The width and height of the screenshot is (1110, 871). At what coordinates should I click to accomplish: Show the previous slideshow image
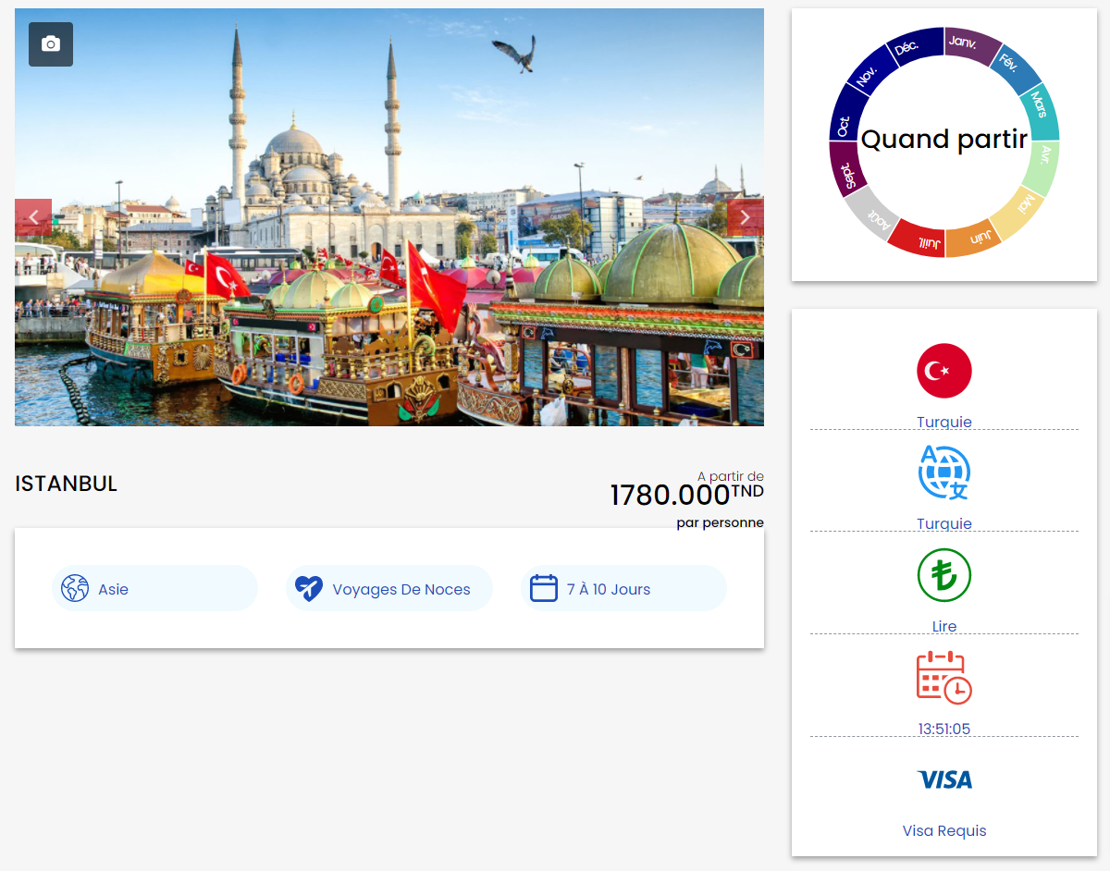coord(33,218)
